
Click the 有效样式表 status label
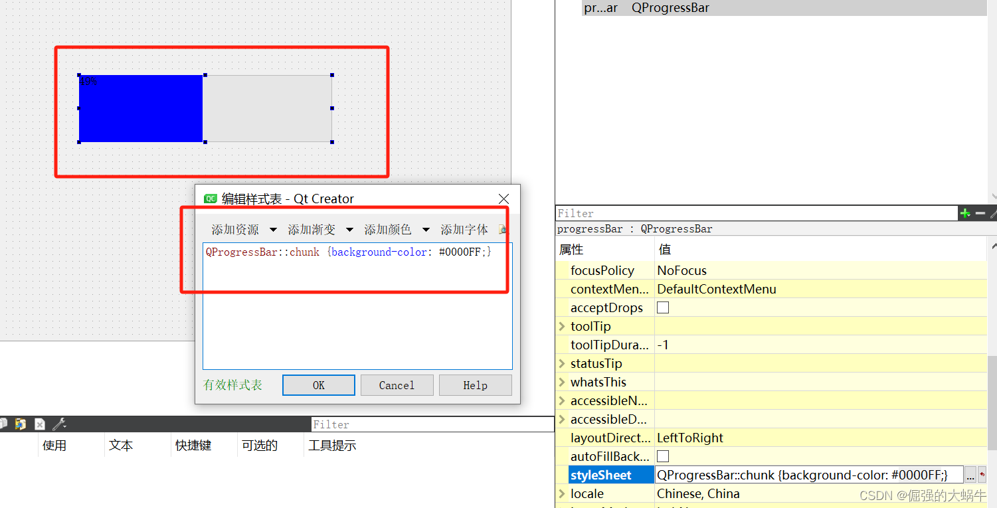(x=232, y=385)
